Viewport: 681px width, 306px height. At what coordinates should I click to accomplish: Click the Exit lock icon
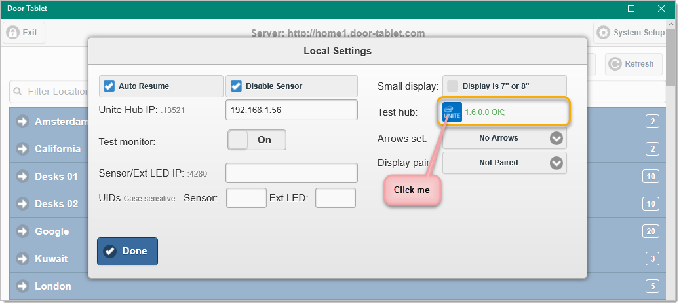(x=13, y=33)
